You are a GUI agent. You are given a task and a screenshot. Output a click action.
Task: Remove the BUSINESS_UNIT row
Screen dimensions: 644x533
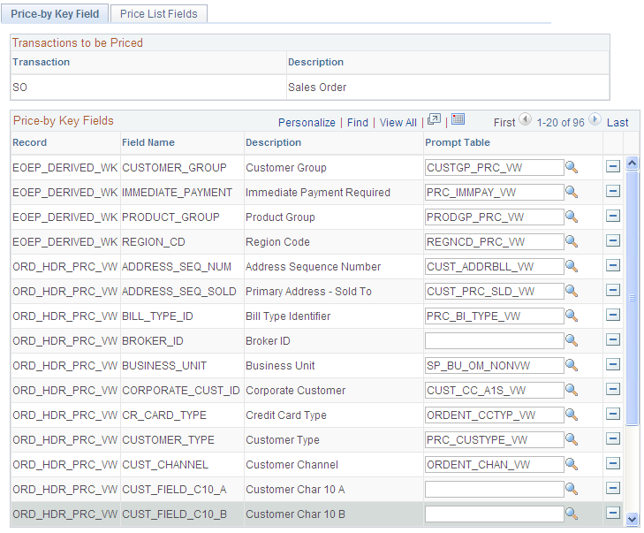pos(613,364)
